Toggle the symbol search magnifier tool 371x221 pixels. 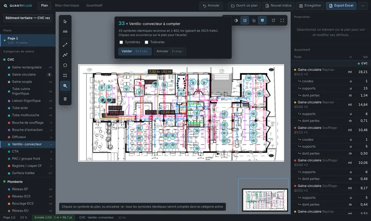(x=65, y=86)
